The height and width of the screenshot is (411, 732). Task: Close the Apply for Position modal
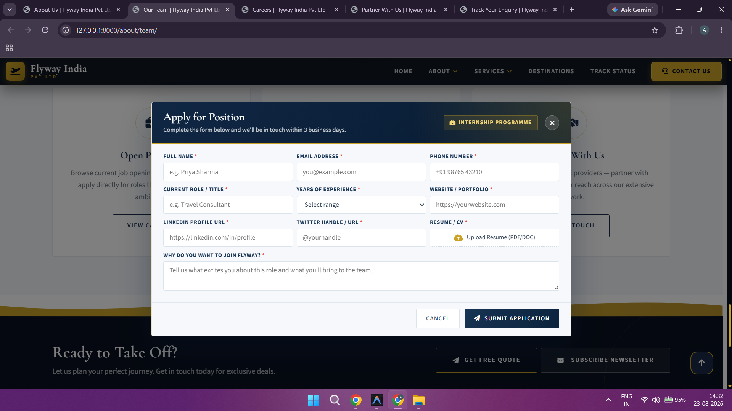coord(552,123)
